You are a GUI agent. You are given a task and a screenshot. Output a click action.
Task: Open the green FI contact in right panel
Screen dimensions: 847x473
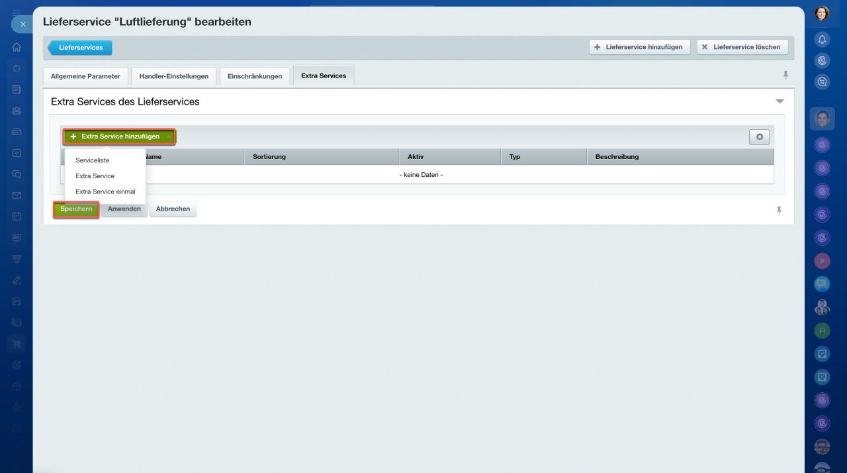point(822,331)
